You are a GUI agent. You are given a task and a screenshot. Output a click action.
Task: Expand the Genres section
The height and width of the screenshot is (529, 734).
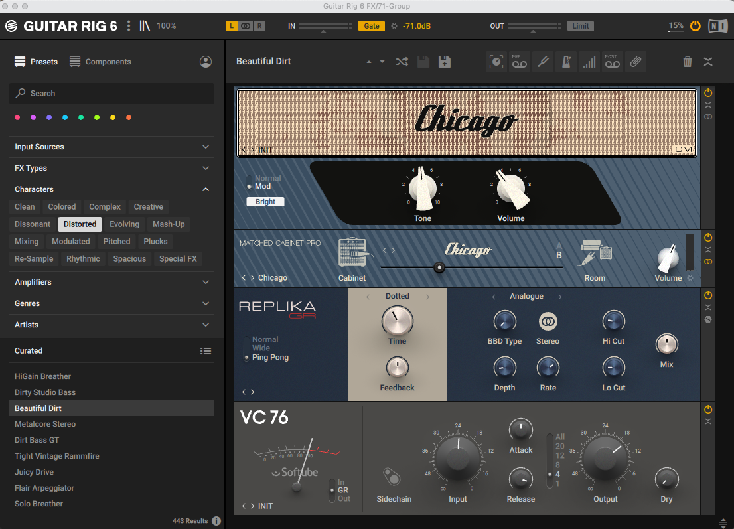coord(111,303)
